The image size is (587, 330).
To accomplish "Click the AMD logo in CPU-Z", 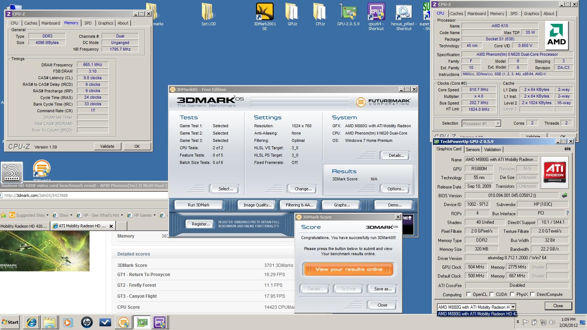I will click(x=556, y=36).
